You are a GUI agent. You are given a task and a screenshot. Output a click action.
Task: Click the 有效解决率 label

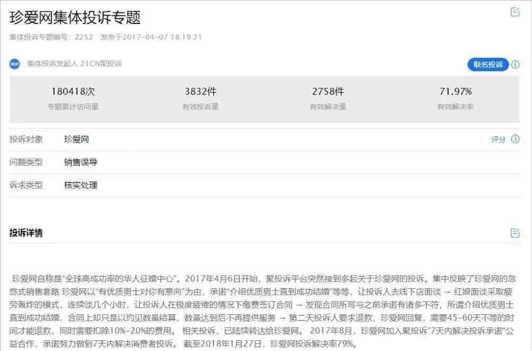[x=456, y=107]
